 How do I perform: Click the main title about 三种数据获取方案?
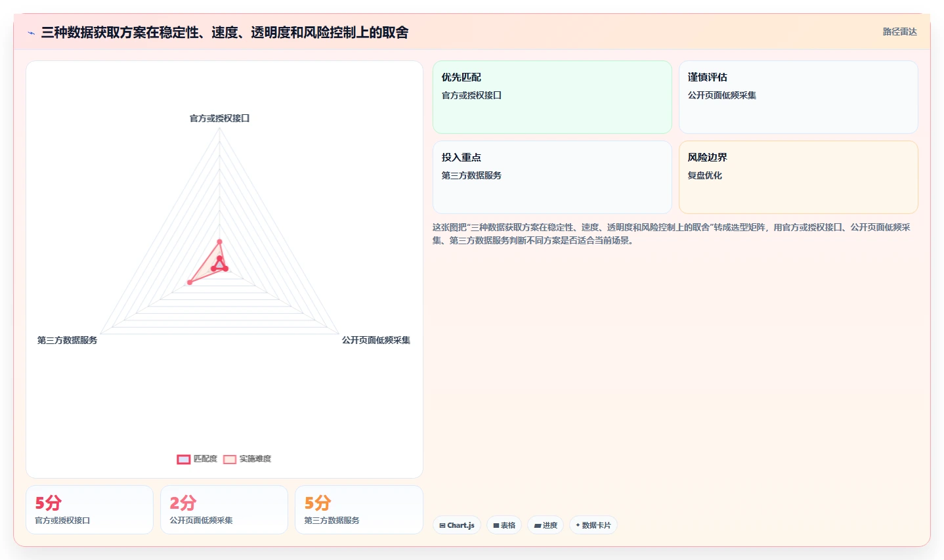tap(225, 32)
